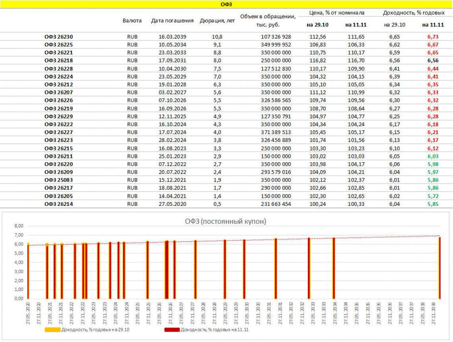Screen dimensions: 453x342
Task: Click the yellow ОФЗ table title bar
Action: (226, 4)
